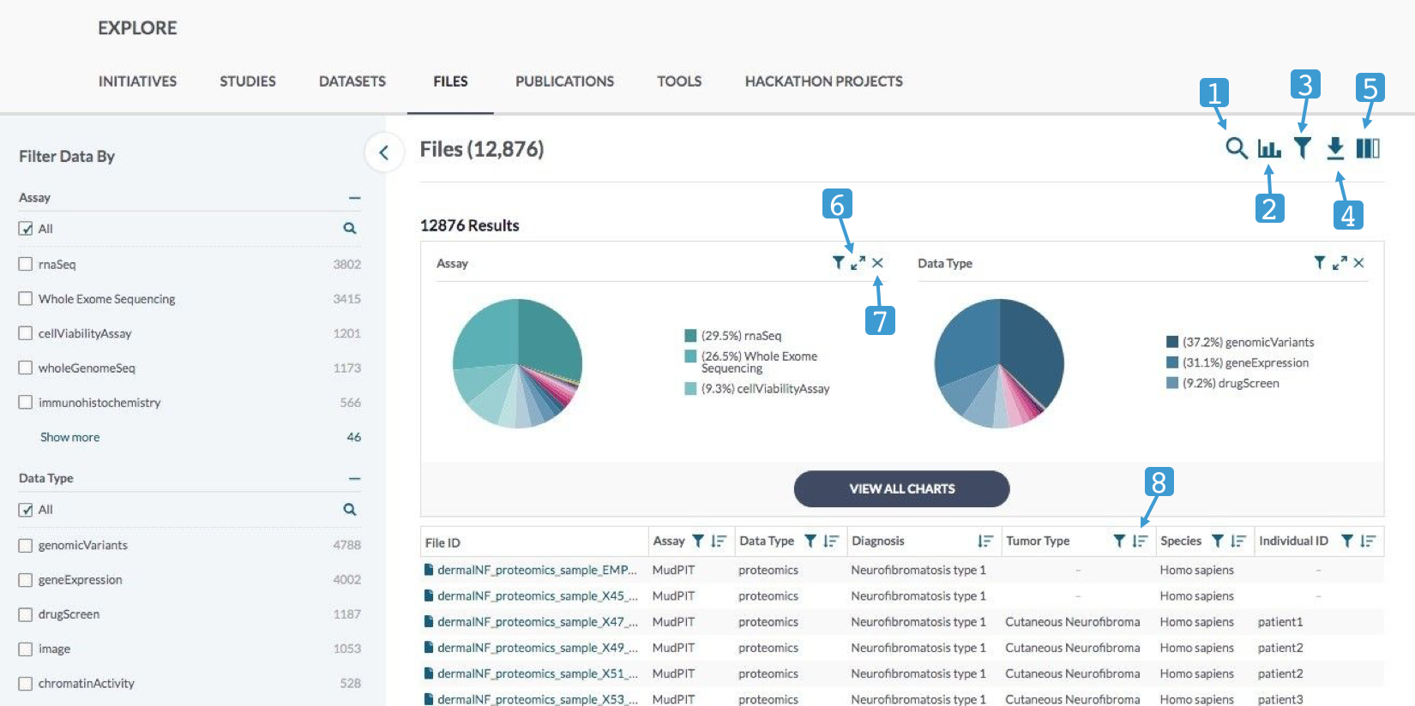Click the download icon in toolbar

[1335, 148]
